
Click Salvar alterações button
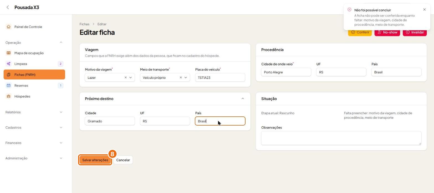pyautogui.click(x=95, y=160)
